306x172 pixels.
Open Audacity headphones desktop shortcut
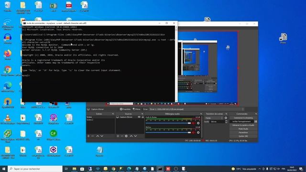[x=8, y=38]
